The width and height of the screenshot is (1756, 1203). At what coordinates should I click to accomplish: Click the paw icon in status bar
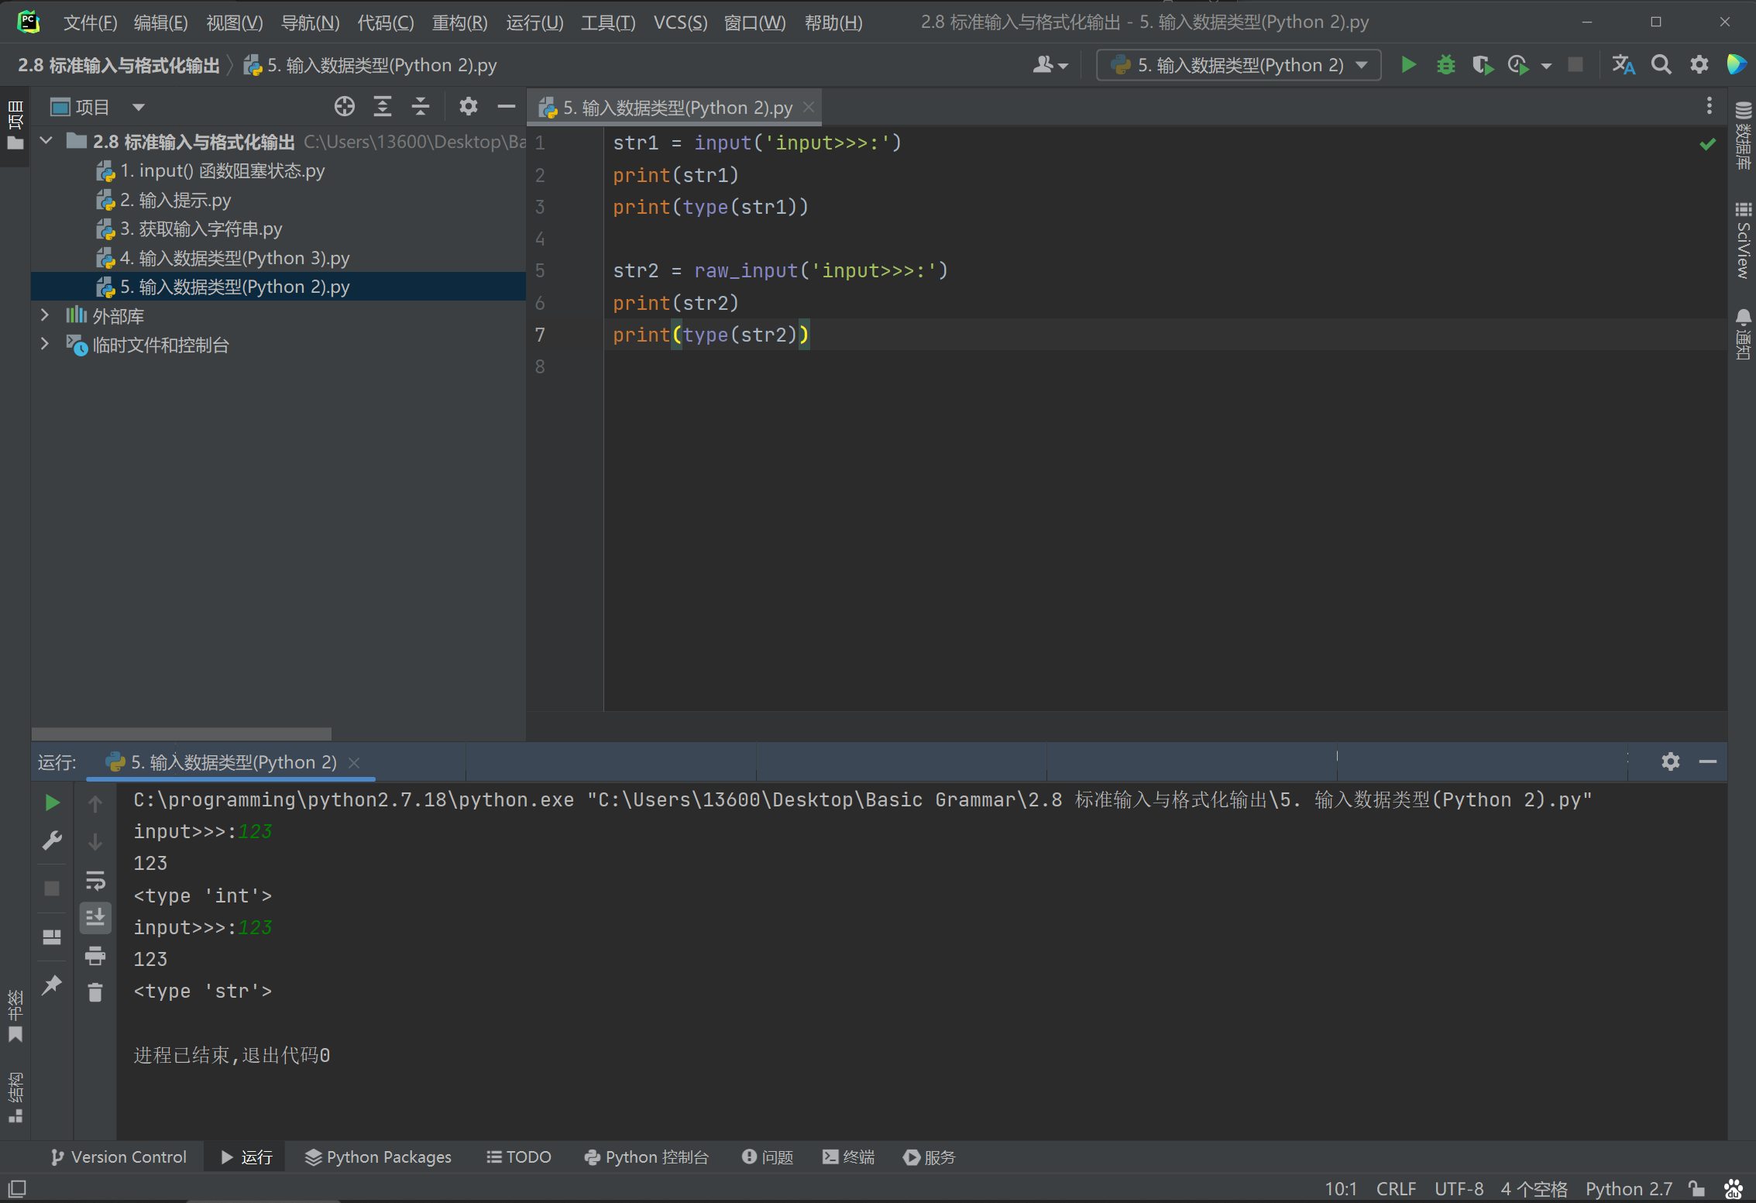coord(1734,1188)
